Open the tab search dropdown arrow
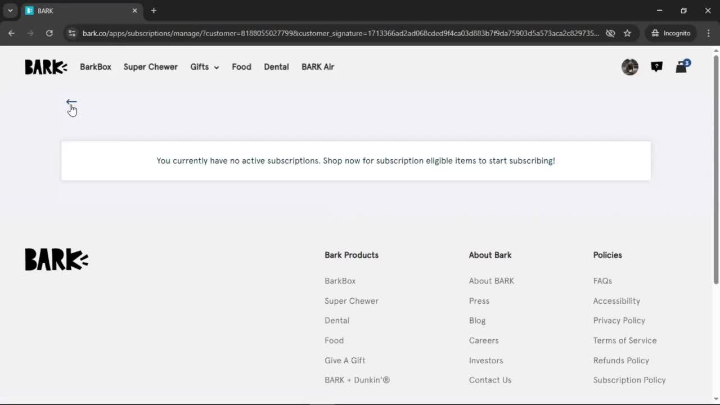 coord(10,11)
